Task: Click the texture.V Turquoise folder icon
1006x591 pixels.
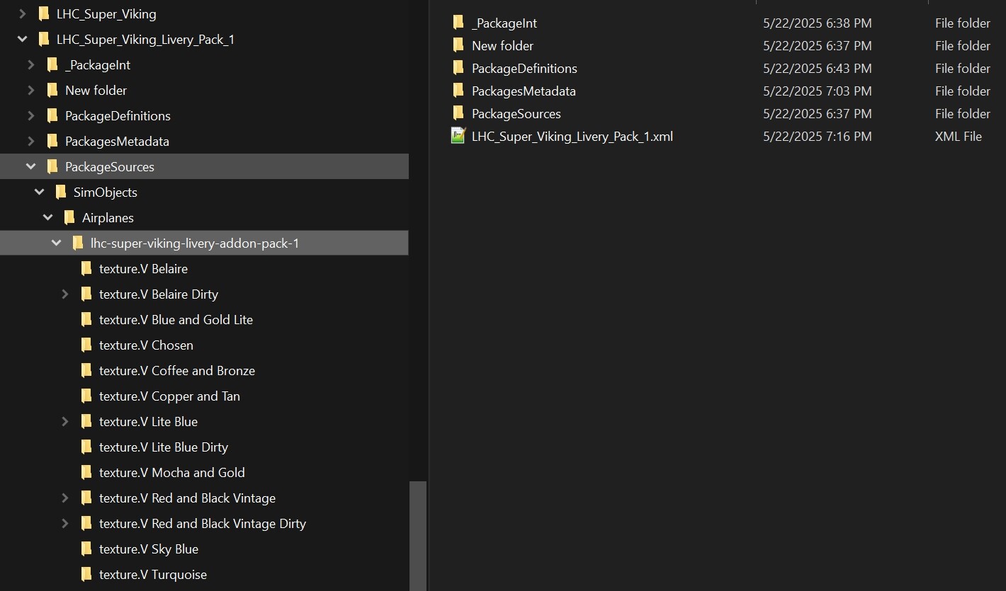Action: [x=86, y=574]
